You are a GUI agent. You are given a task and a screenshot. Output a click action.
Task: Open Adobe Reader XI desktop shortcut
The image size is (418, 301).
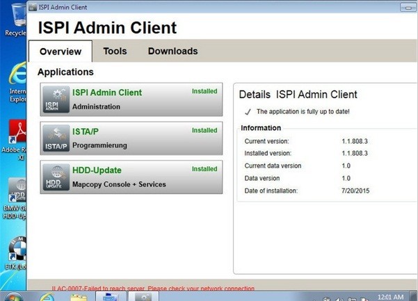14,134
